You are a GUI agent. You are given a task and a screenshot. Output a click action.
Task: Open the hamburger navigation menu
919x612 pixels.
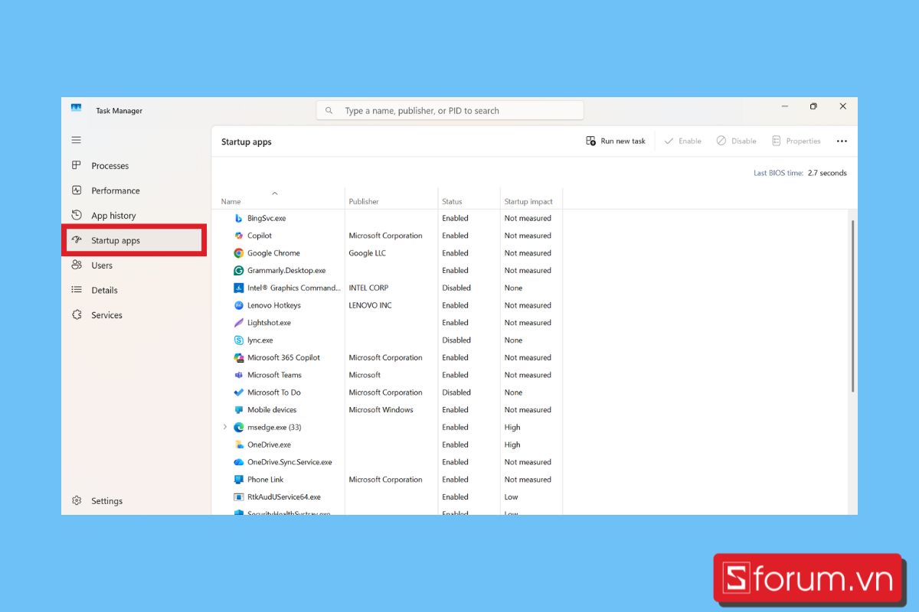[x=76, y=140]
